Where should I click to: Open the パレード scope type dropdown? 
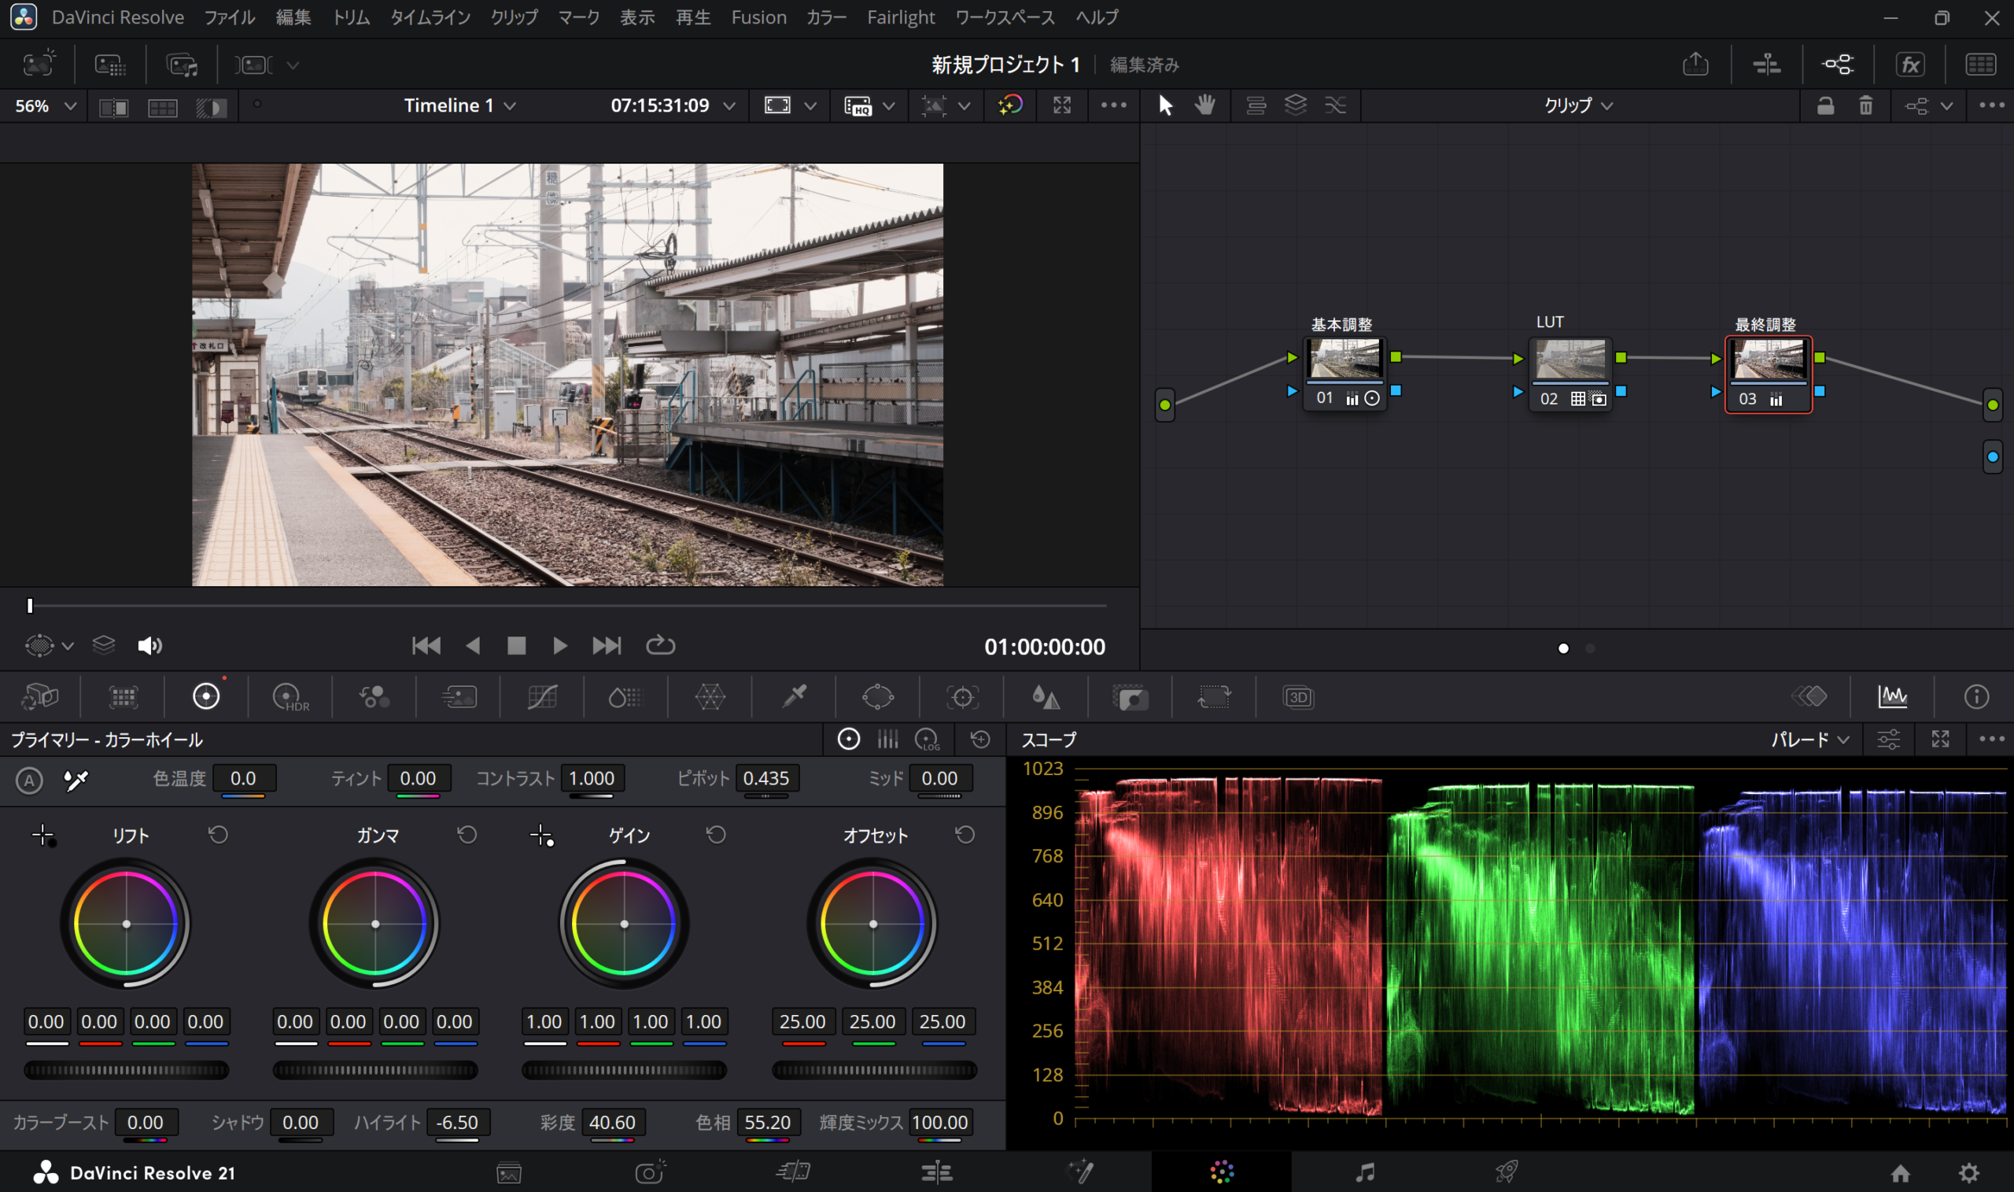click(x=1810, y=739)
